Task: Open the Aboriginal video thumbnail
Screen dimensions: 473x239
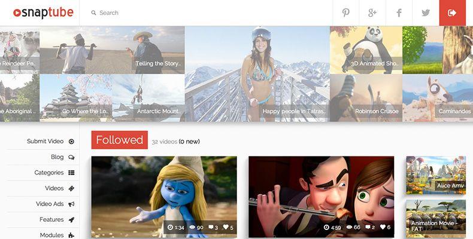Action: 20,98
